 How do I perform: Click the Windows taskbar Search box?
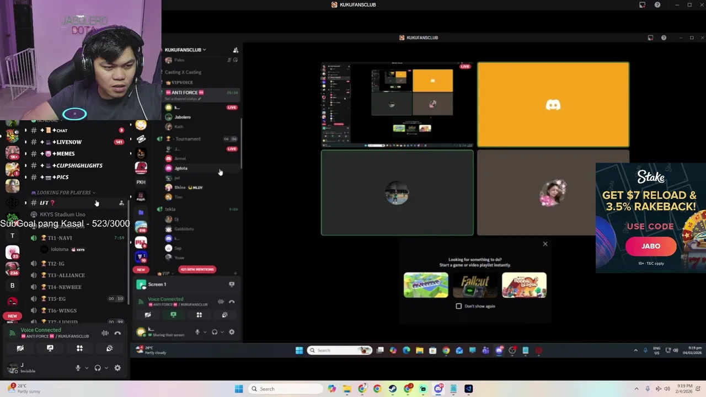[285, 389]
